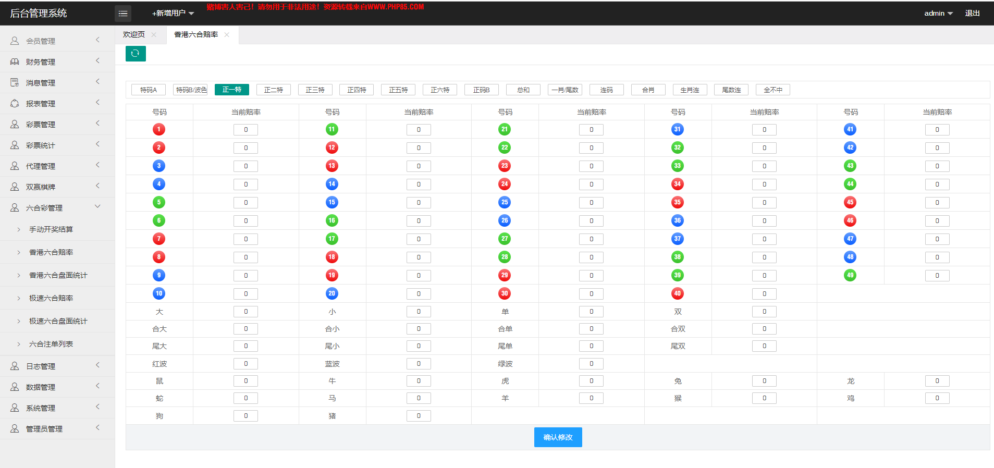994x468 pixels.
Task: Select the 全不中 bet type option
Action: (x=773, y=90)
